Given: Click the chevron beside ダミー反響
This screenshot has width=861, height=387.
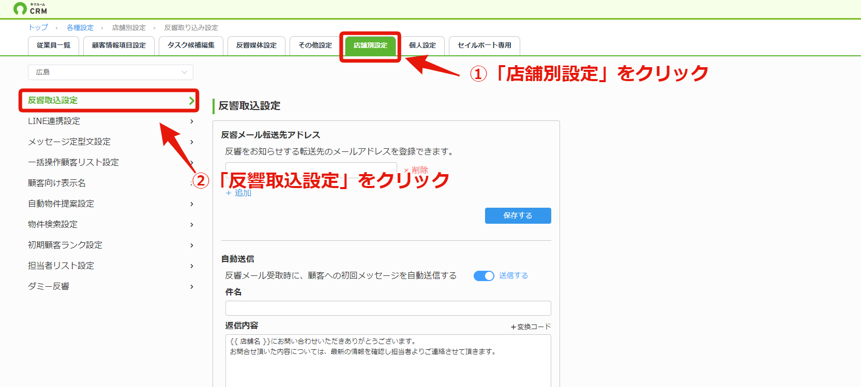Looking at the screenshot, I should click(192, 287).
